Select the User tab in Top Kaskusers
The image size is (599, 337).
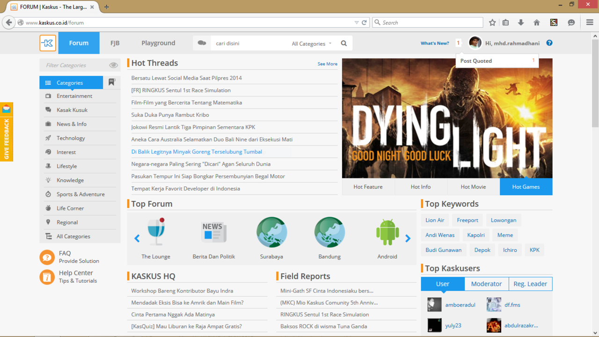(443, 284)
